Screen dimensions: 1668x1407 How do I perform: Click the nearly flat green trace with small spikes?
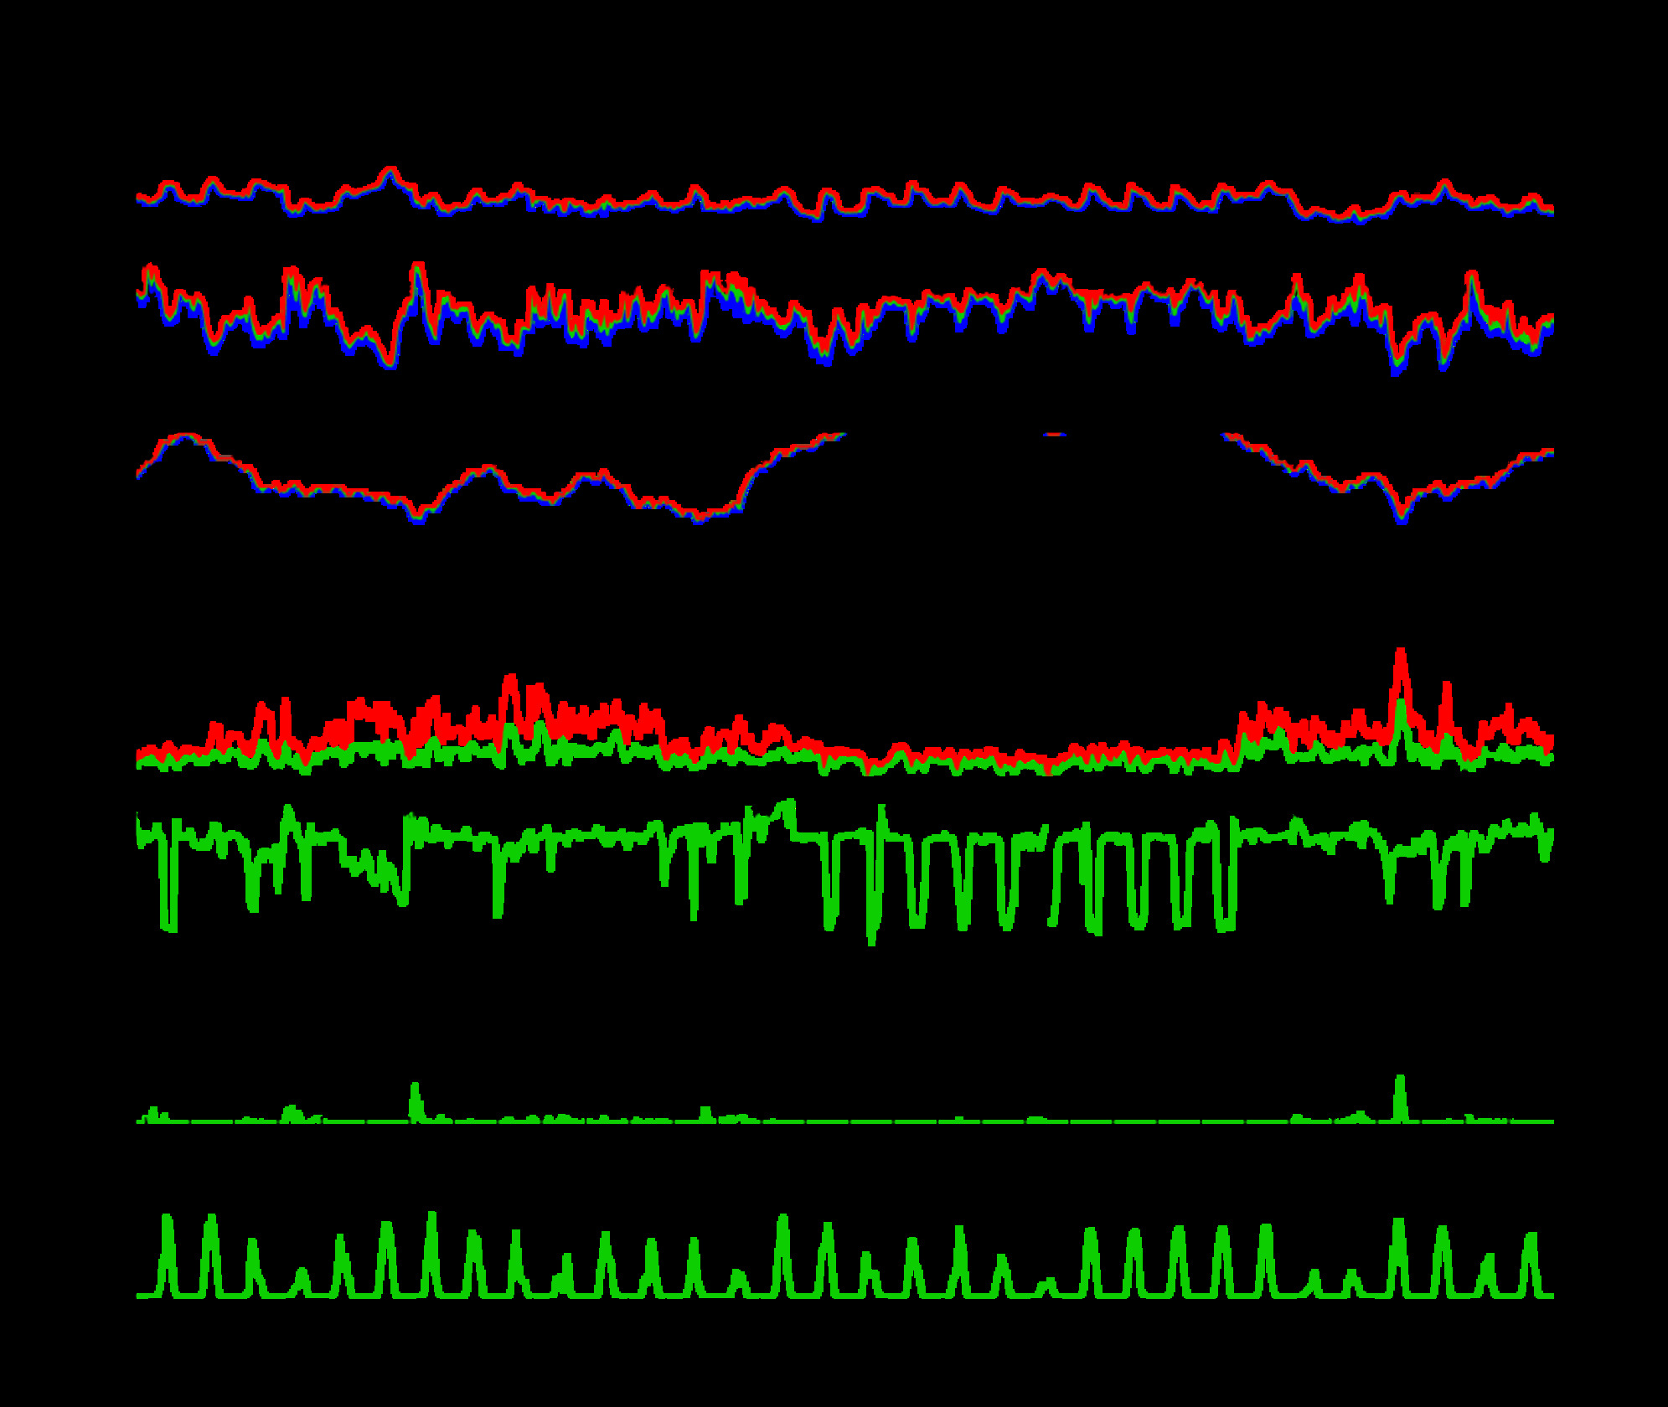coord(845,1100)
